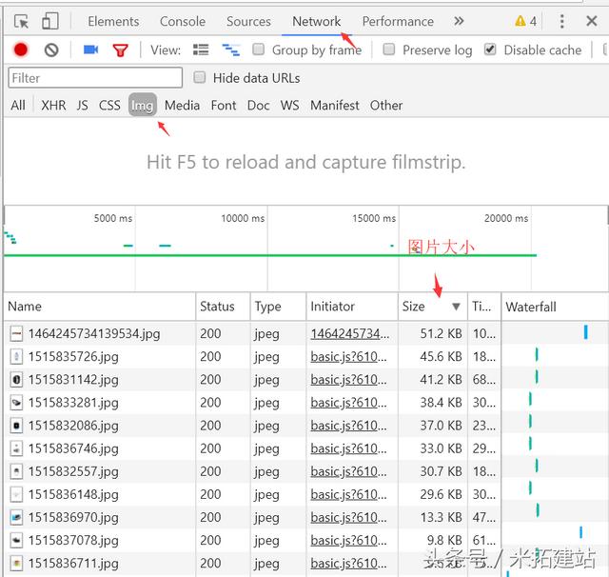Click the Filter text input field

point(95,78)
